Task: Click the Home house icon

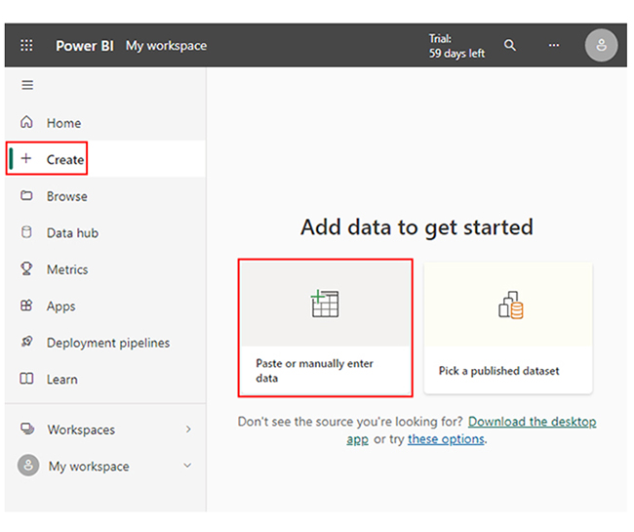Action: pyautogui.click(x=26, y=122)
